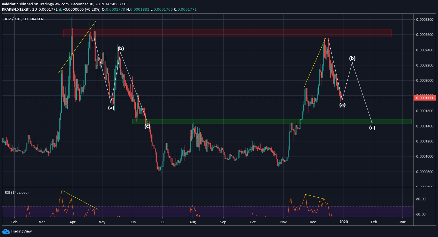This screenshot has height=237, width=438.
Task: Click the current price tag 0.0001771
Action: pyautogui.click(x=425, y=98)
